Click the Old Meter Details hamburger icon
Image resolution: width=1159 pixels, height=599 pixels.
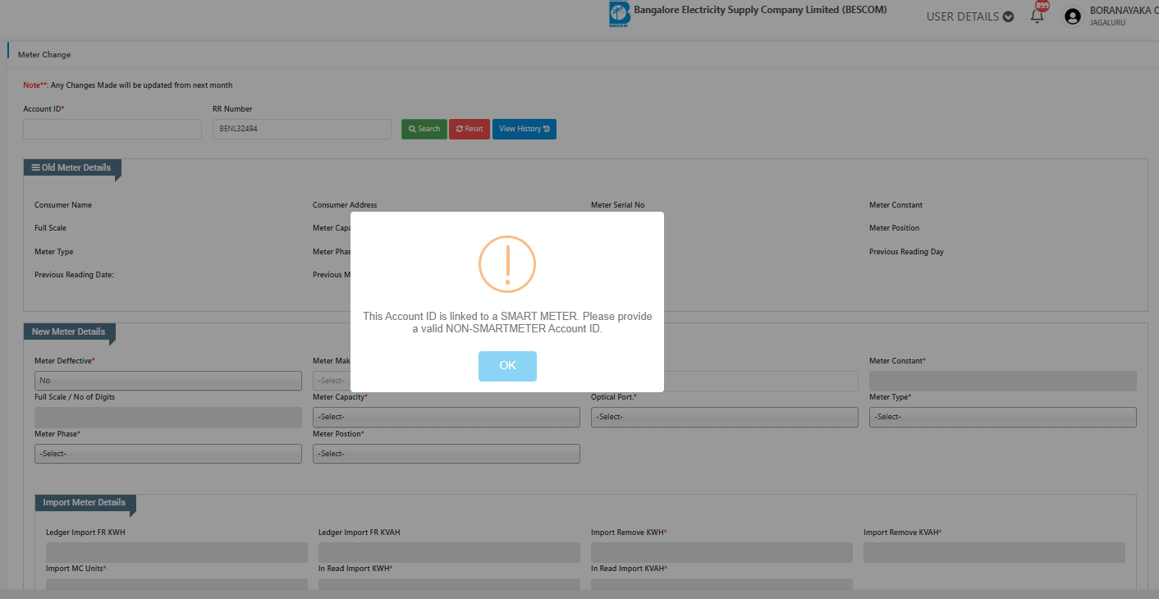pos(35,167)
